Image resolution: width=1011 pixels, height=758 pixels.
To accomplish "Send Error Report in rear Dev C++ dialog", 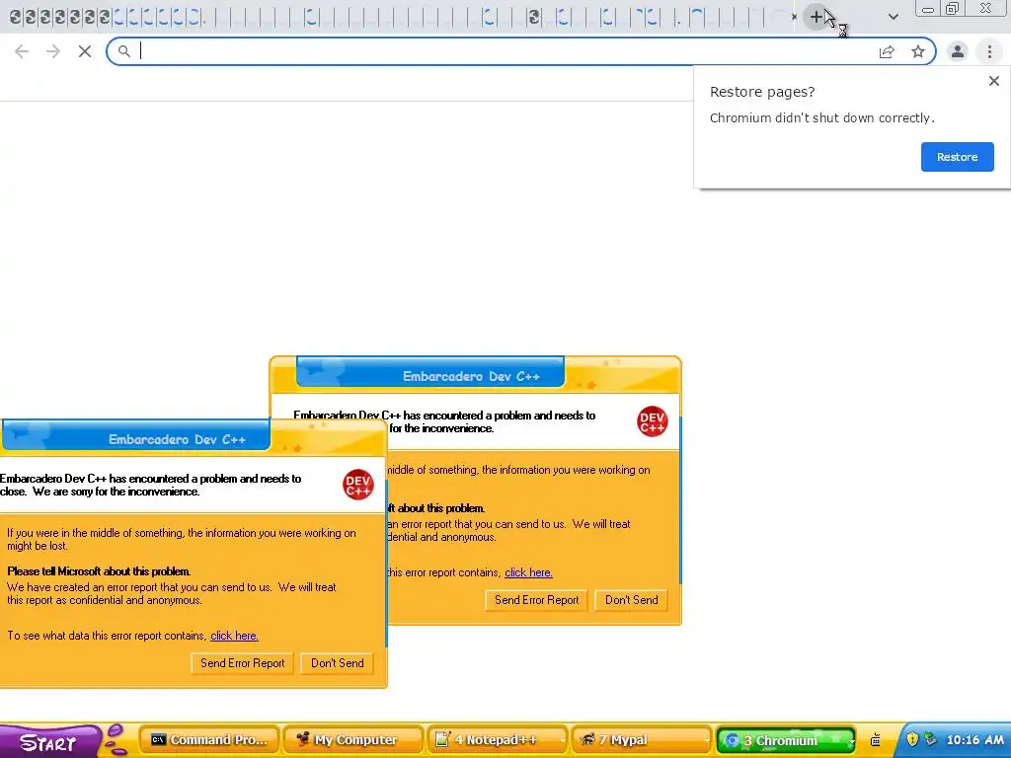I will [536, 600].
